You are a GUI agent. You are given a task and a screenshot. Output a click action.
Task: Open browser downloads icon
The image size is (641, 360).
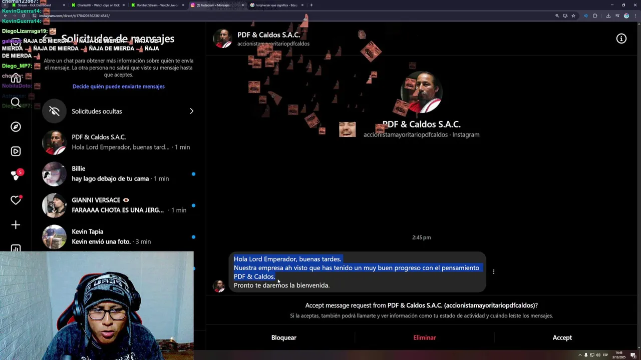click(608, 15)
